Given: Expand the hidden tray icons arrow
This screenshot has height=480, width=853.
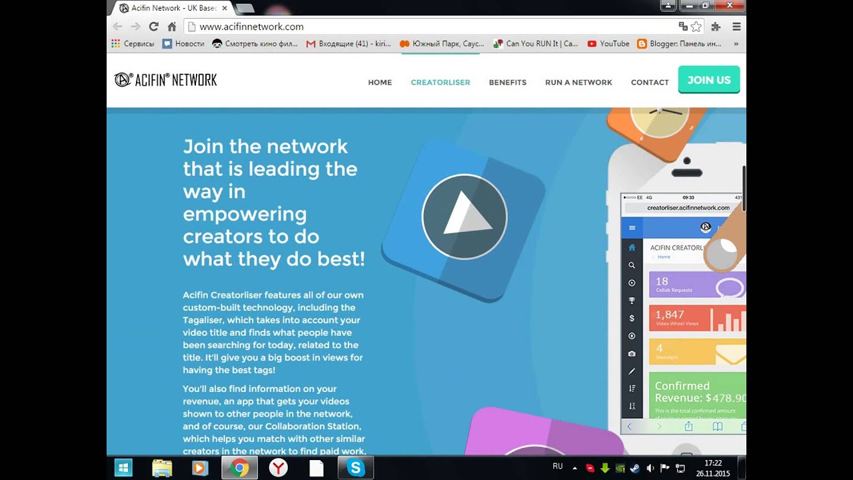Looking at the screenshot, I should 575,468.
